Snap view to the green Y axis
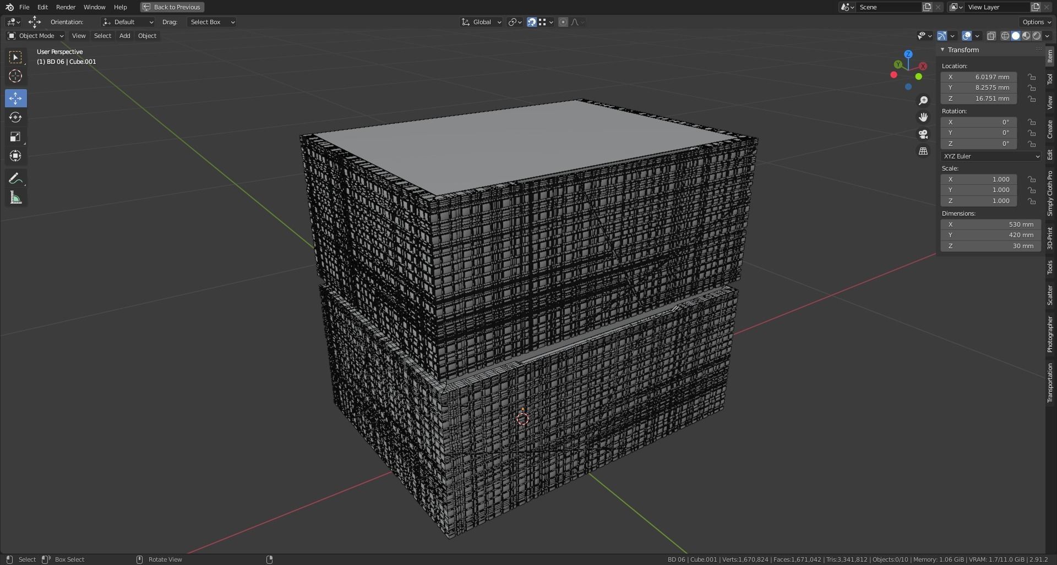The width and height of the screenshot is (1057, 565). pyautogui.click(x=898, y=64)
